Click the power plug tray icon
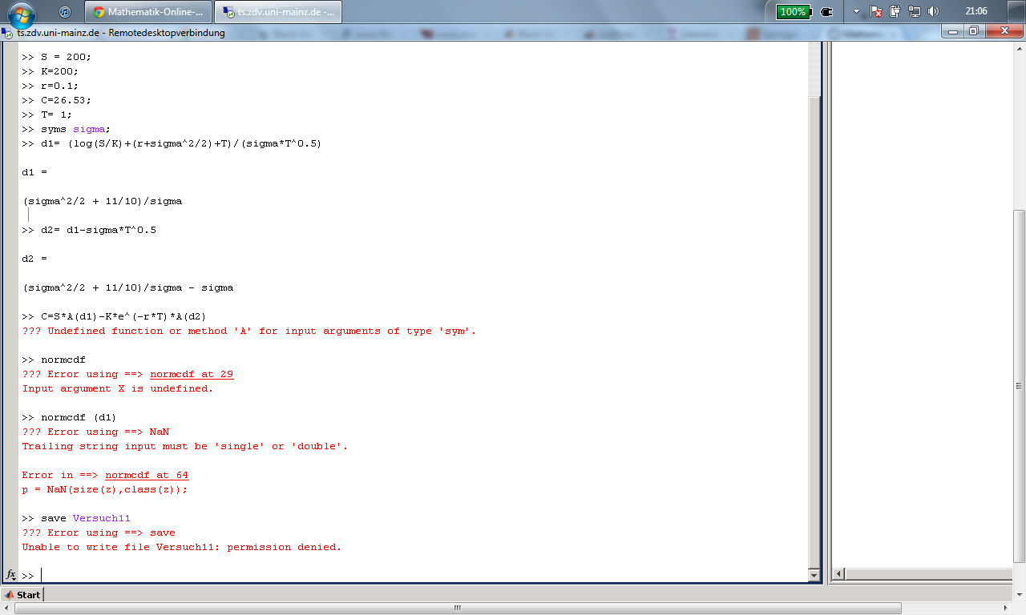 [827, 12]
